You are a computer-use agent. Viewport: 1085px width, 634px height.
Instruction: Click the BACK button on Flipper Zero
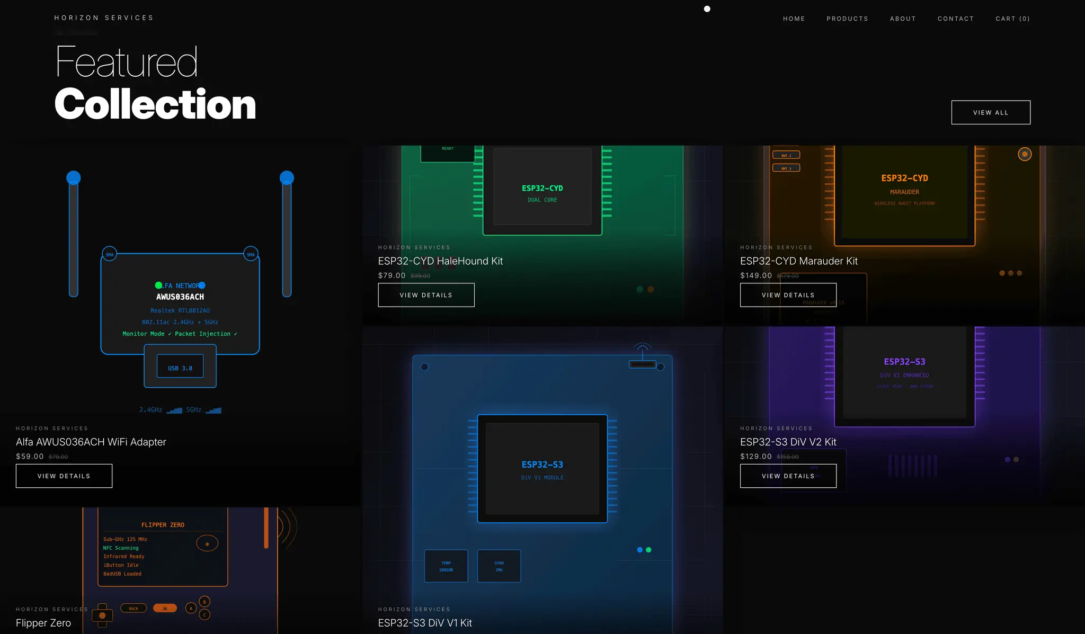tap(134, 608)
